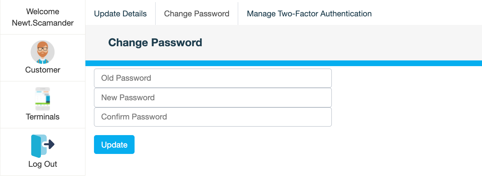Click the Log Out text label
The width and height of the screenshot is (482, 187).
pos(43,164)
